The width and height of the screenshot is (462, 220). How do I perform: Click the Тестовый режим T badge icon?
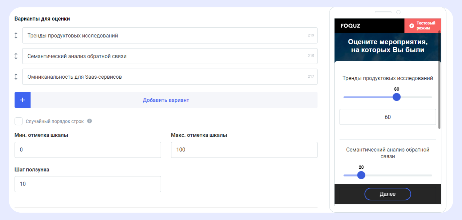point(412,26)
